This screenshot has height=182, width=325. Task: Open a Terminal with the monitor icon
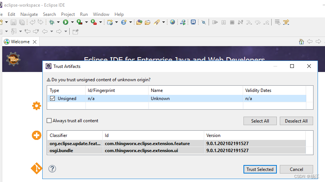(193, 22)
